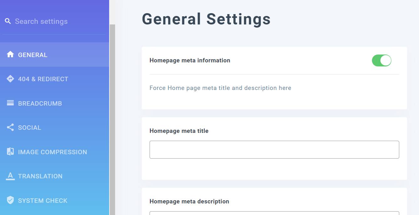
Task: Select the BREADCRUMB list icon
Action: point(10,103)
